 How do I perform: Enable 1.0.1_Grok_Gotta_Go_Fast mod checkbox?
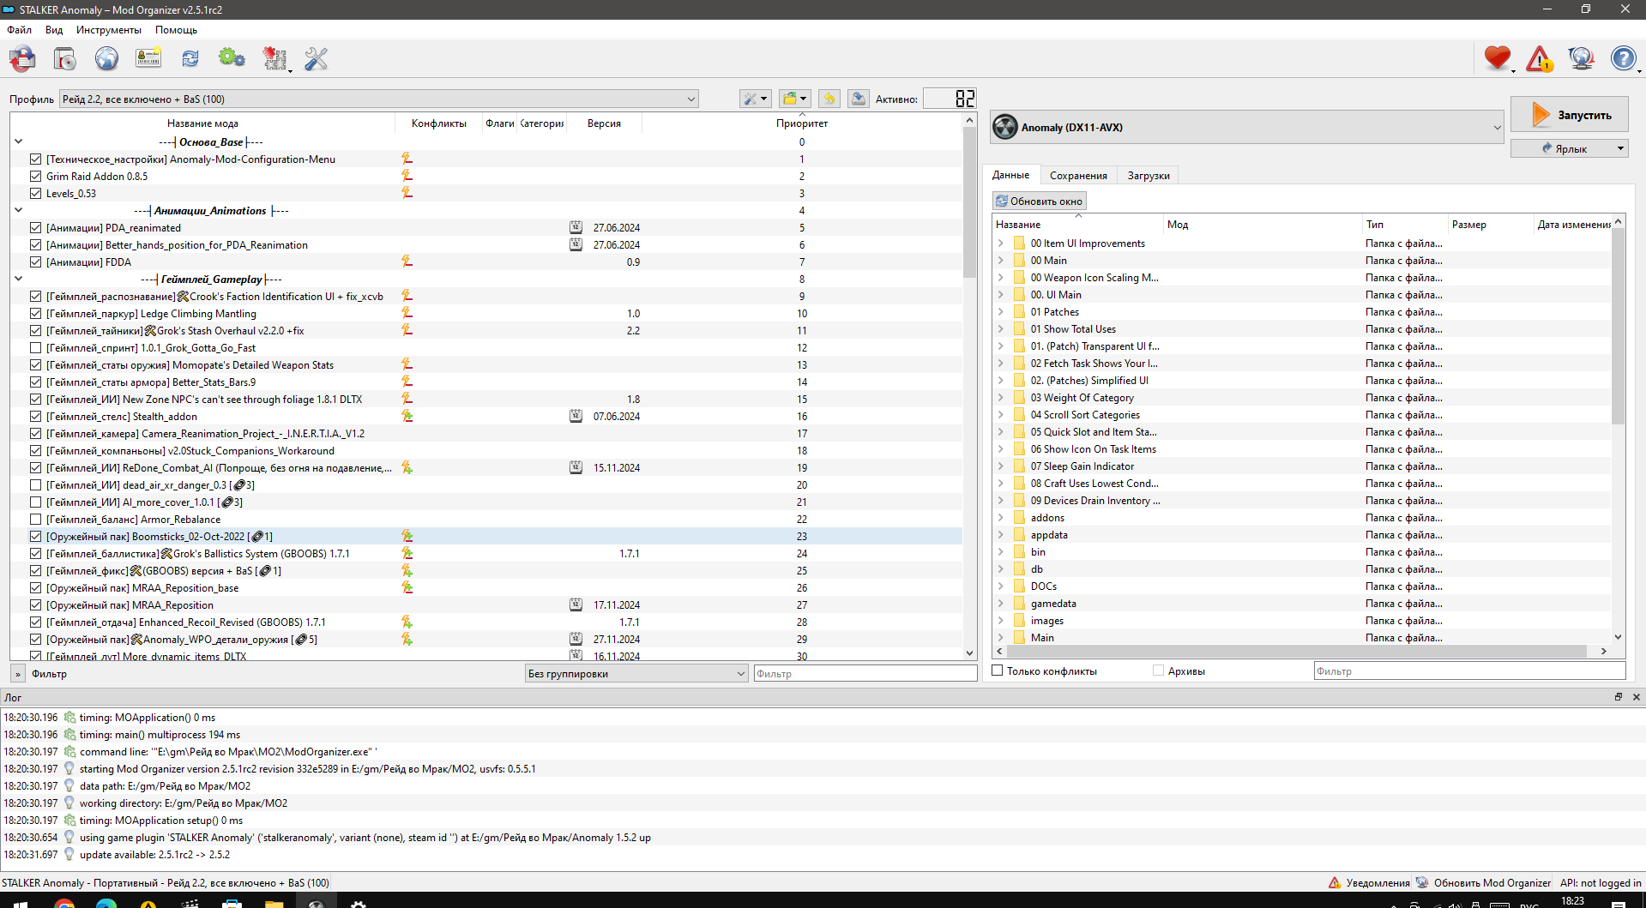[35, 347]
